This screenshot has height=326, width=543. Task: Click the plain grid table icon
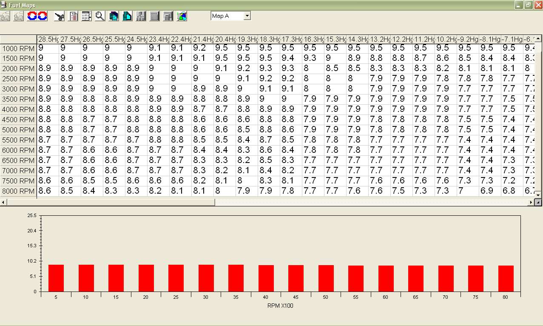154,16
